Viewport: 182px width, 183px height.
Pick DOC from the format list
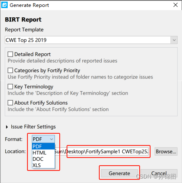pos(43,159)
